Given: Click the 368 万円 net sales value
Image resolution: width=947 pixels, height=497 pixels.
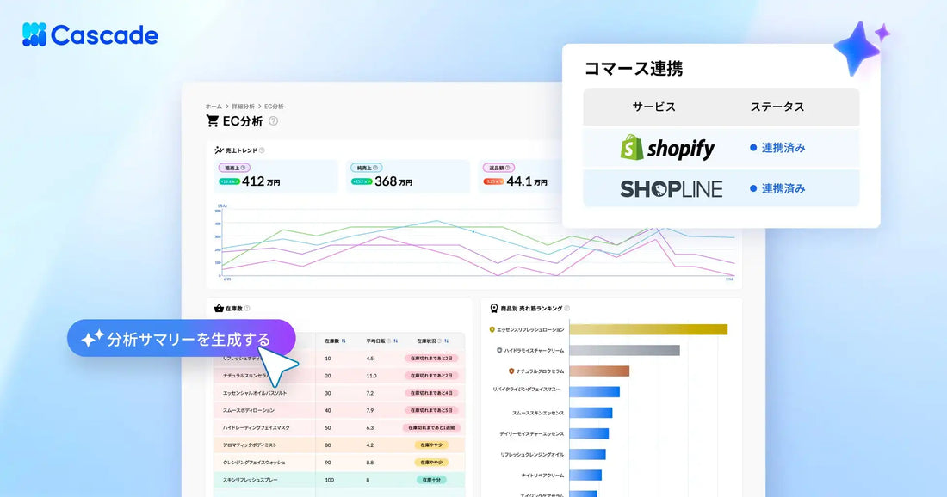Looking at the screenshot, I should [x=393, y=181].
